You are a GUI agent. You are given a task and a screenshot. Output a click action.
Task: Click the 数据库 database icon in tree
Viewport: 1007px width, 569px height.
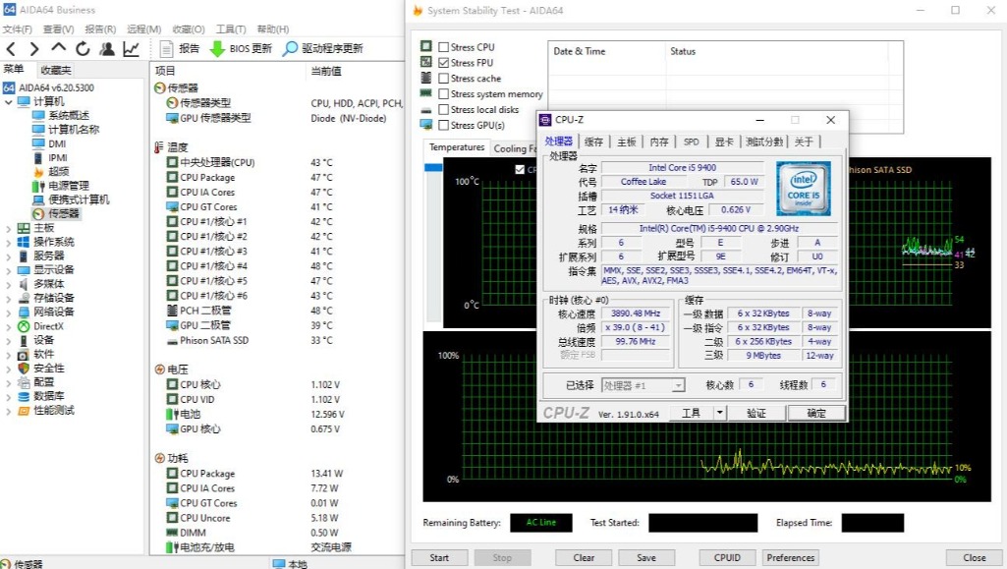(x=24, y=396)
